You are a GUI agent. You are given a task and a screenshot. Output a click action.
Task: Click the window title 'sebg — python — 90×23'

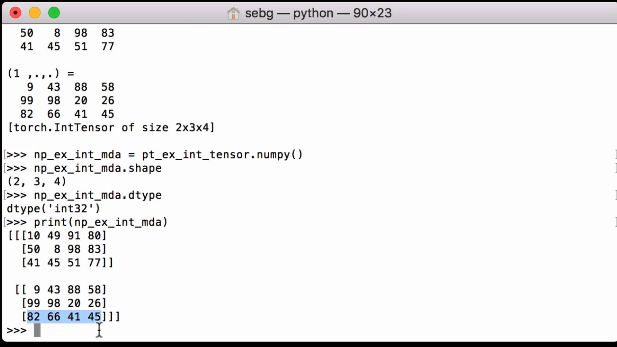click(x=318, y=13)
